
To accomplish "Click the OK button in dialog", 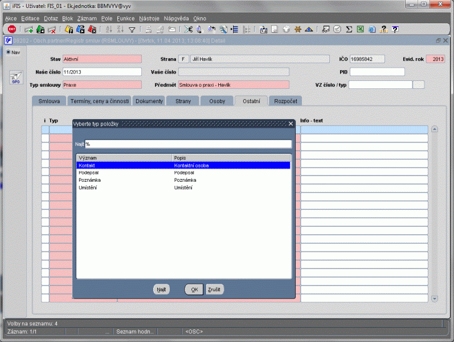I will coord(194,290).
